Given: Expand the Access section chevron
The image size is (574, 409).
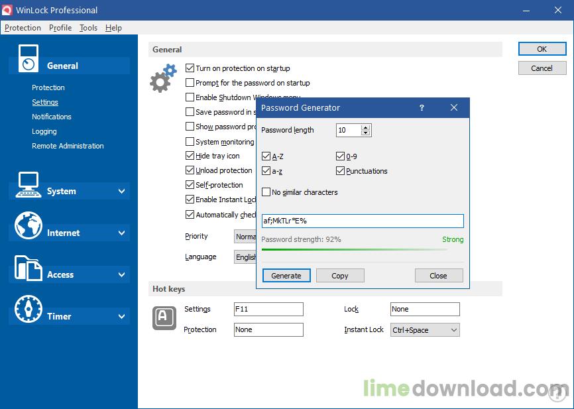Looking at the screenshot, I should pyautogui.click(x=121, y=274).
